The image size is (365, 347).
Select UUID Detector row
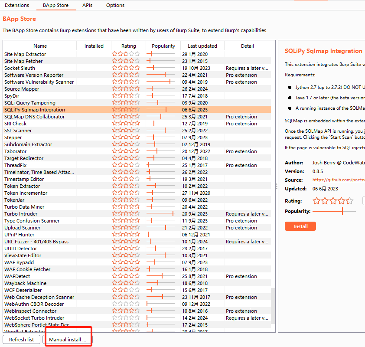coord(137,249)
